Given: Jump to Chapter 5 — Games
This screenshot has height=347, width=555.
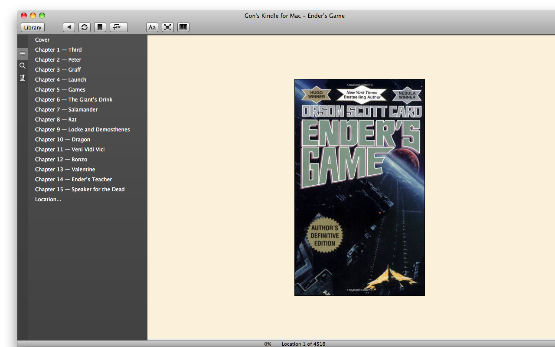Looking at the screenshot, I should [60, 90].
